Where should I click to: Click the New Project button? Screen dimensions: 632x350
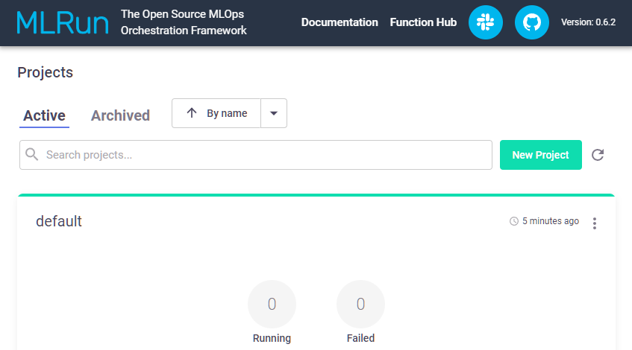point(540,155)
